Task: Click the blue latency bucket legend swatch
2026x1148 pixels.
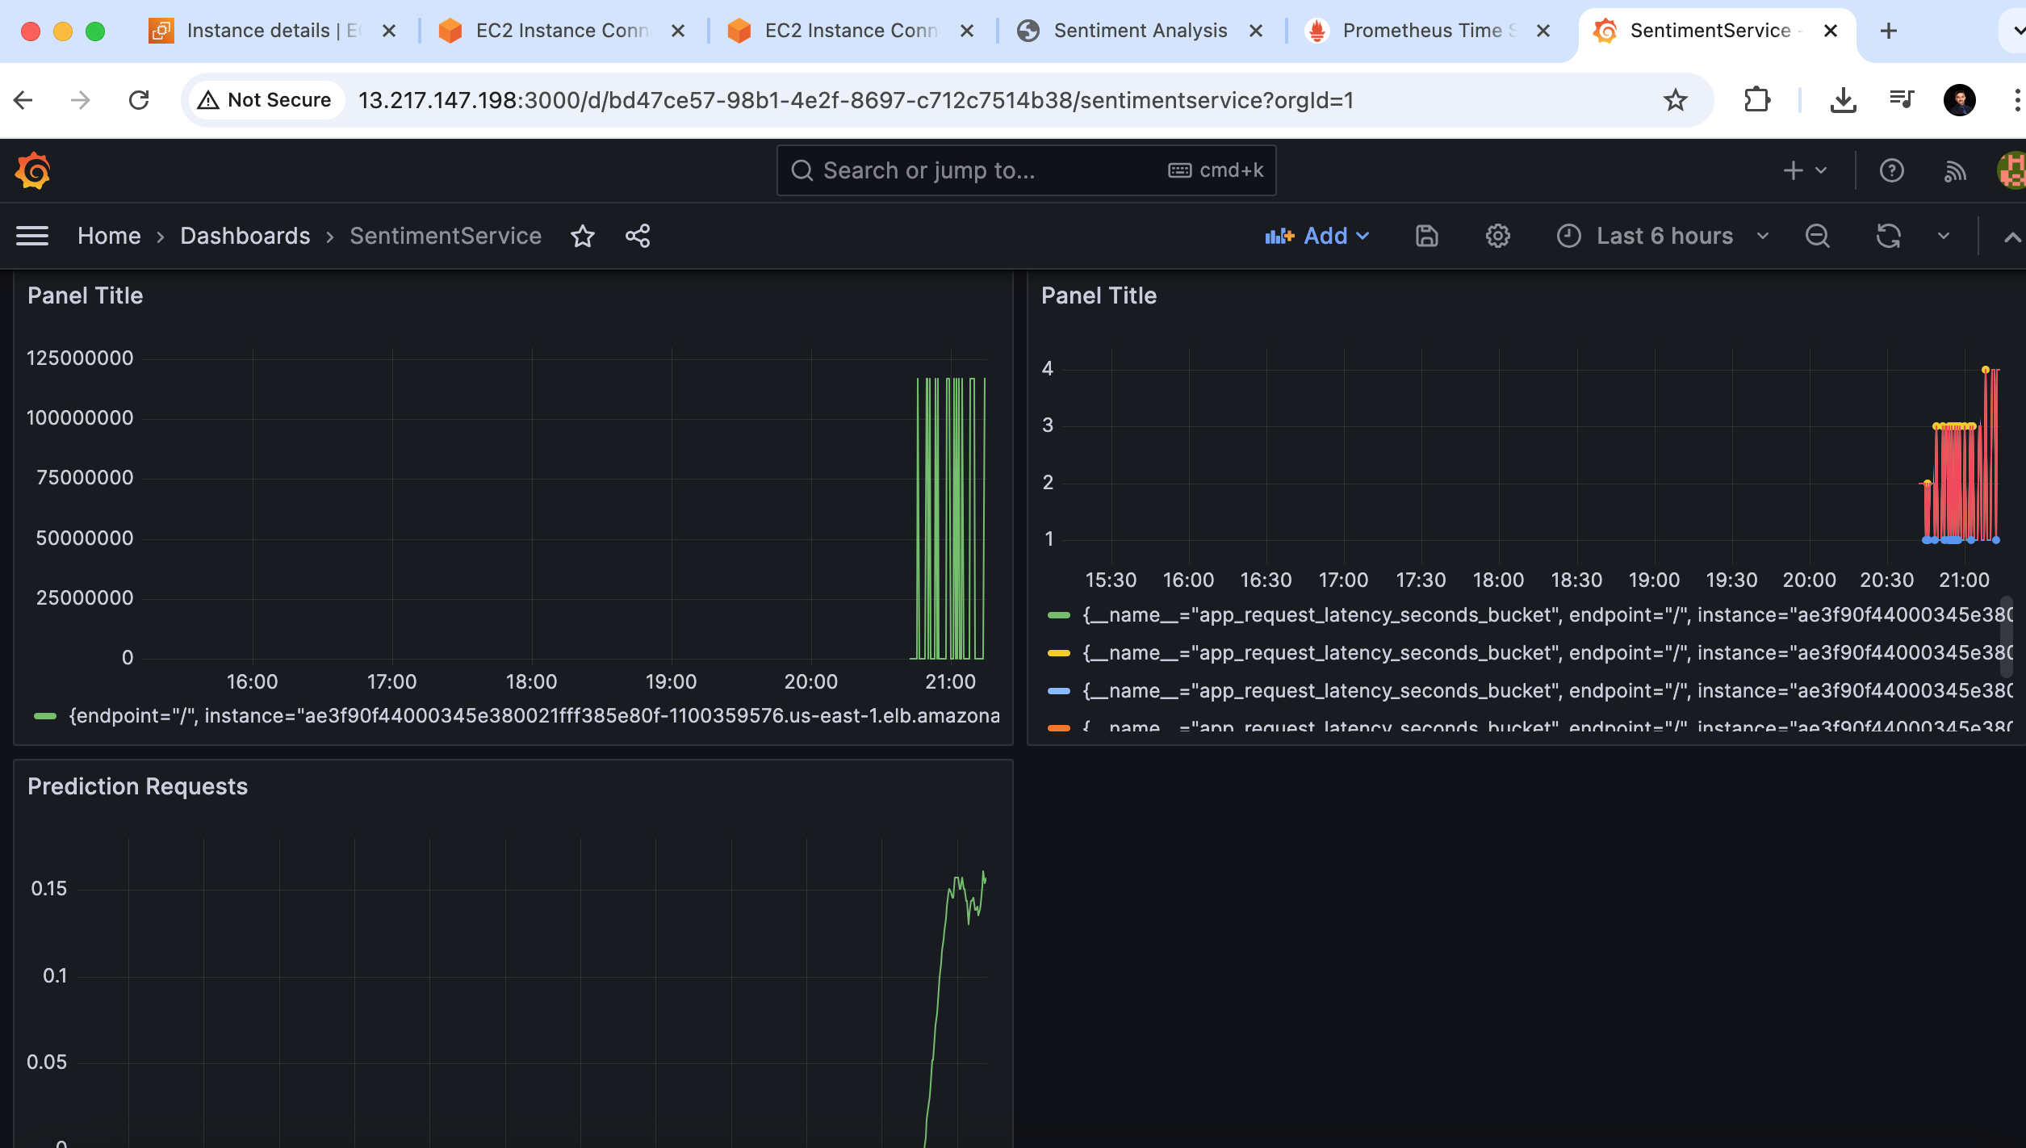Action: tap(1058, 691)
